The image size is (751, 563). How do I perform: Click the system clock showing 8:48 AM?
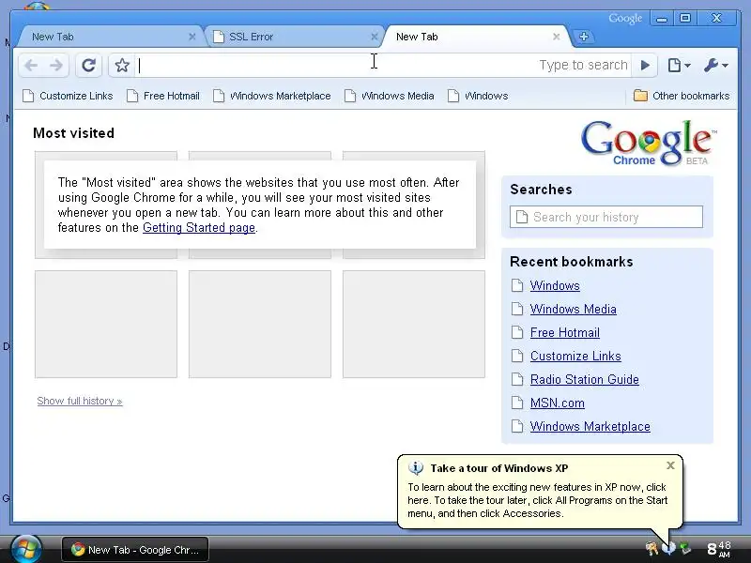[x=719, y=549]
